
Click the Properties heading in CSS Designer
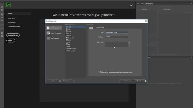[x=167, y=10]
